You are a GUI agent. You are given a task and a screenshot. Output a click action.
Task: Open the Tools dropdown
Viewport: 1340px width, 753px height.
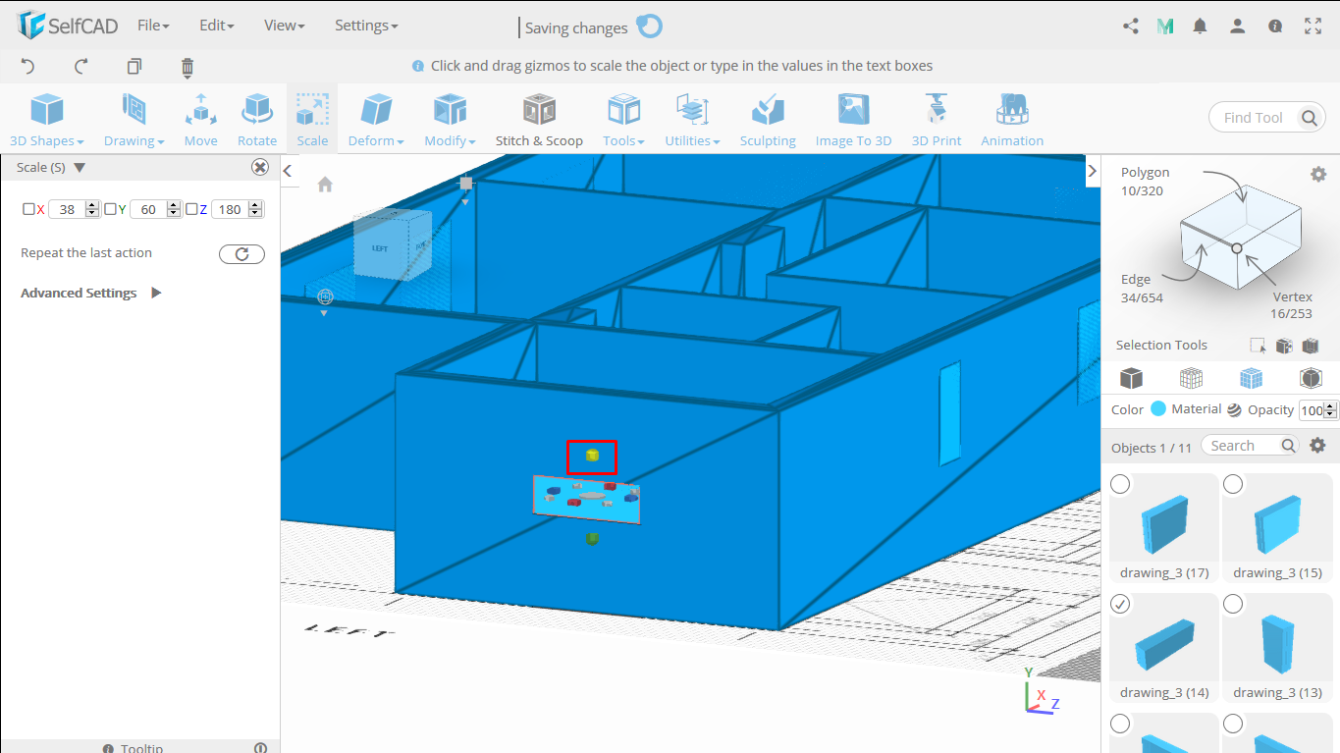point(623,119)
